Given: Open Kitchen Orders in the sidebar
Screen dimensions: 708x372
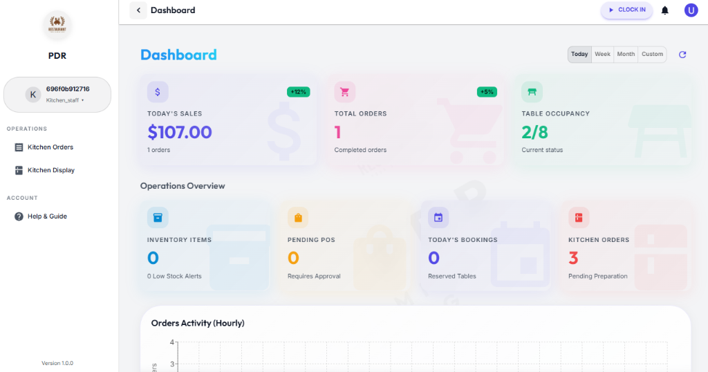Looking at the screenshot, I should (50, 147).
